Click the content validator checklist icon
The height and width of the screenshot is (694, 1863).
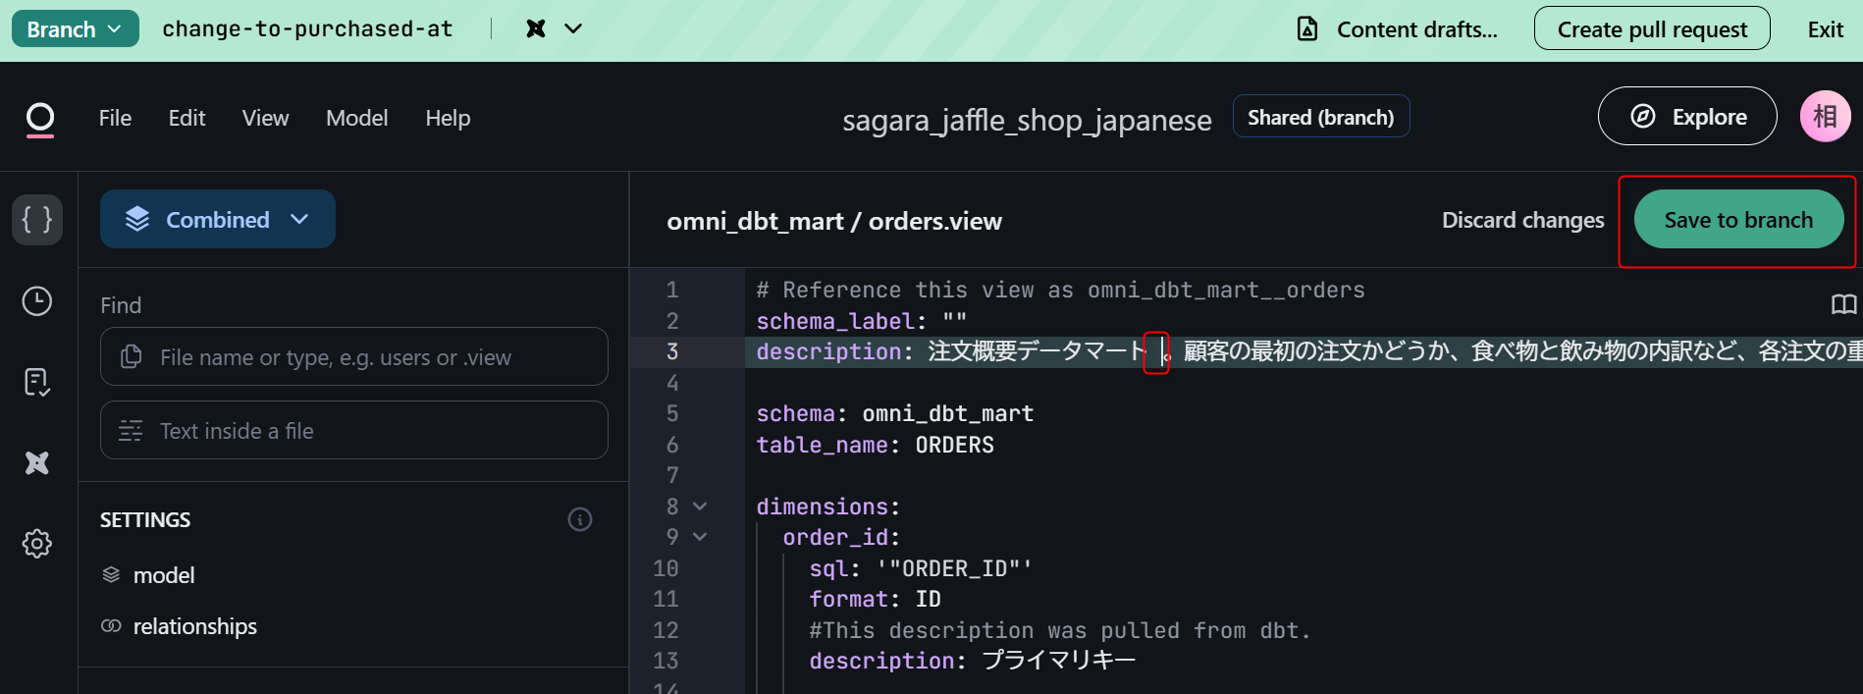pos(37,382)
